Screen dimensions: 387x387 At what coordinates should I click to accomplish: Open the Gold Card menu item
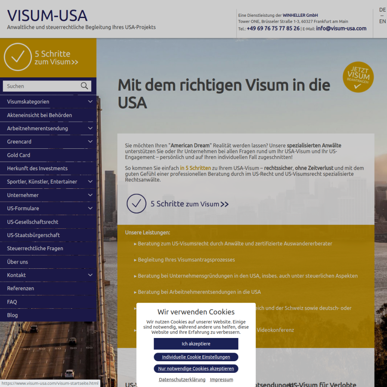48,155
